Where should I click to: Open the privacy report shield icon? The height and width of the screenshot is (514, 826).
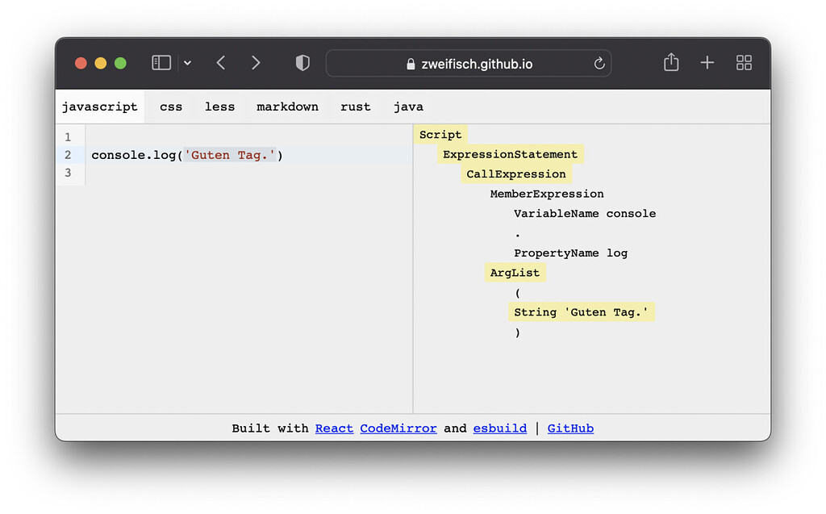click(302, 62)
